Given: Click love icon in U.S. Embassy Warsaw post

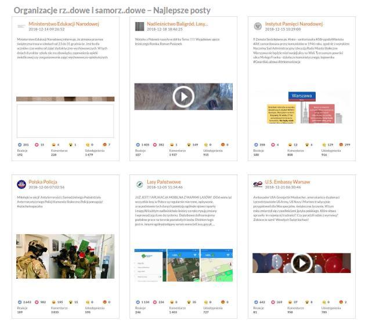Looking at the screenshot, I should (273, 302).
